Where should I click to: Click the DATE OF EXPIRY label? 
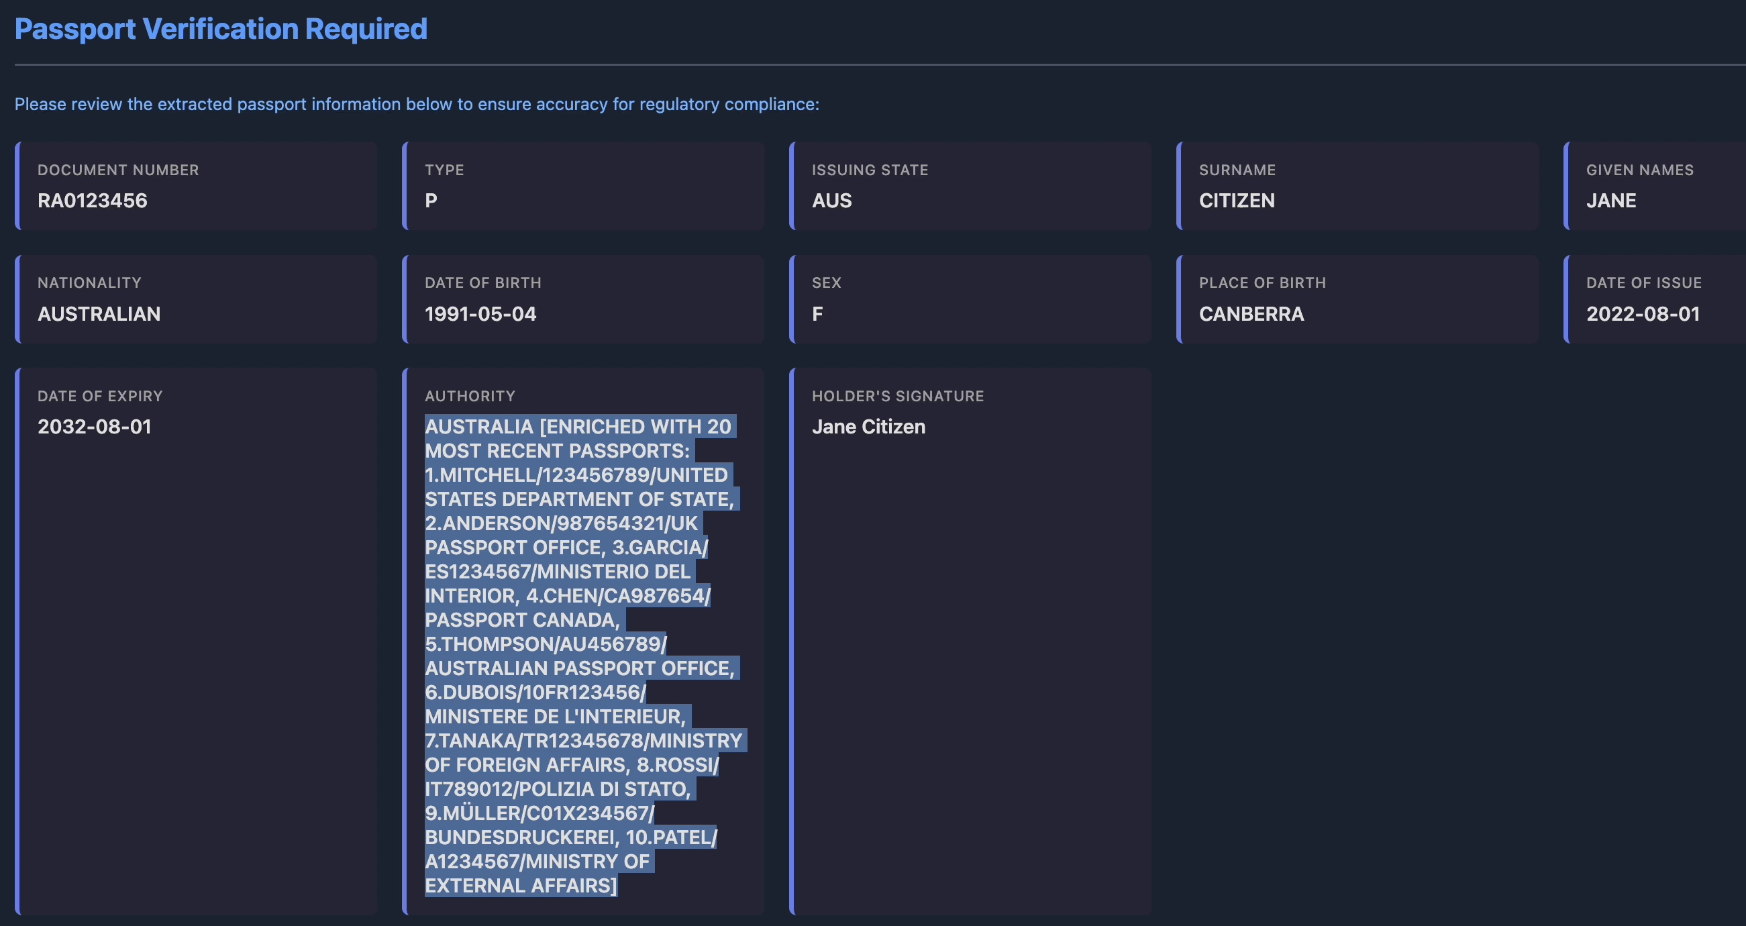99,396
